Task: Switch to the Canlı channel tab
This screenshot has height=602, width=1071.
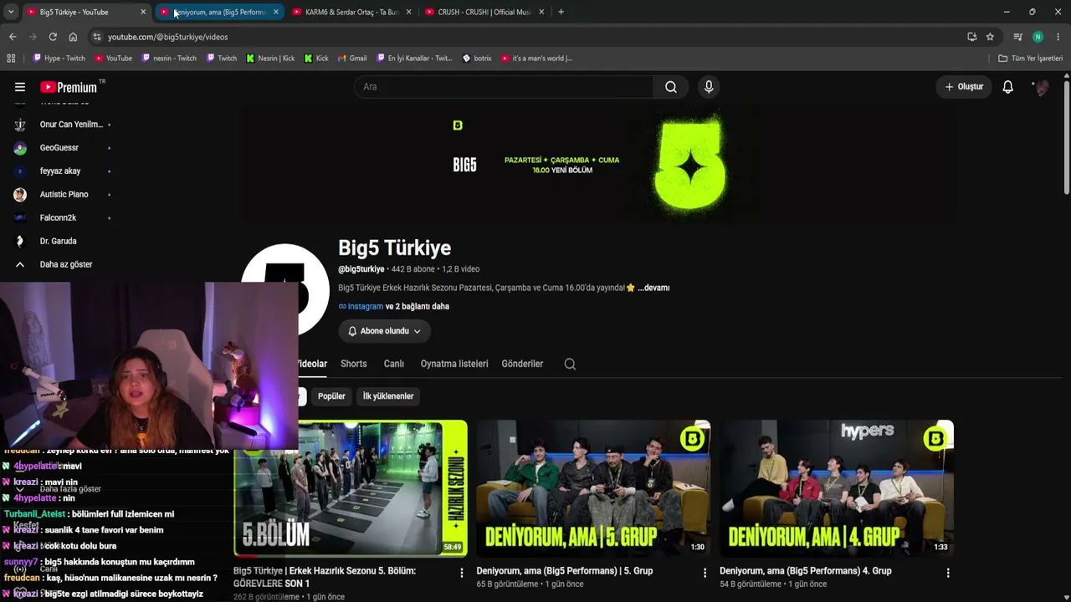Action: [393, 364]
